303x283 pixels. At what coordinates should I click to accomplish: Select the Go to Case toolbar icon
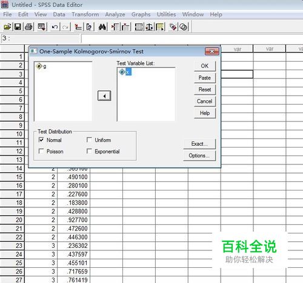78,27
